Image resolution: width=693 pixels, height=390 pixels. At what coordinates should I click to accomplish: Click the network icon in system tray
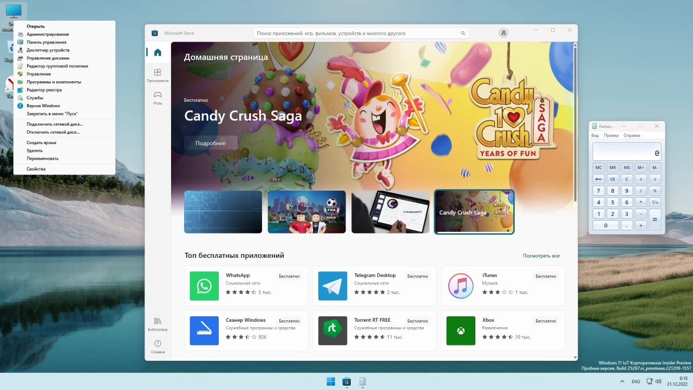coord(650,381)
